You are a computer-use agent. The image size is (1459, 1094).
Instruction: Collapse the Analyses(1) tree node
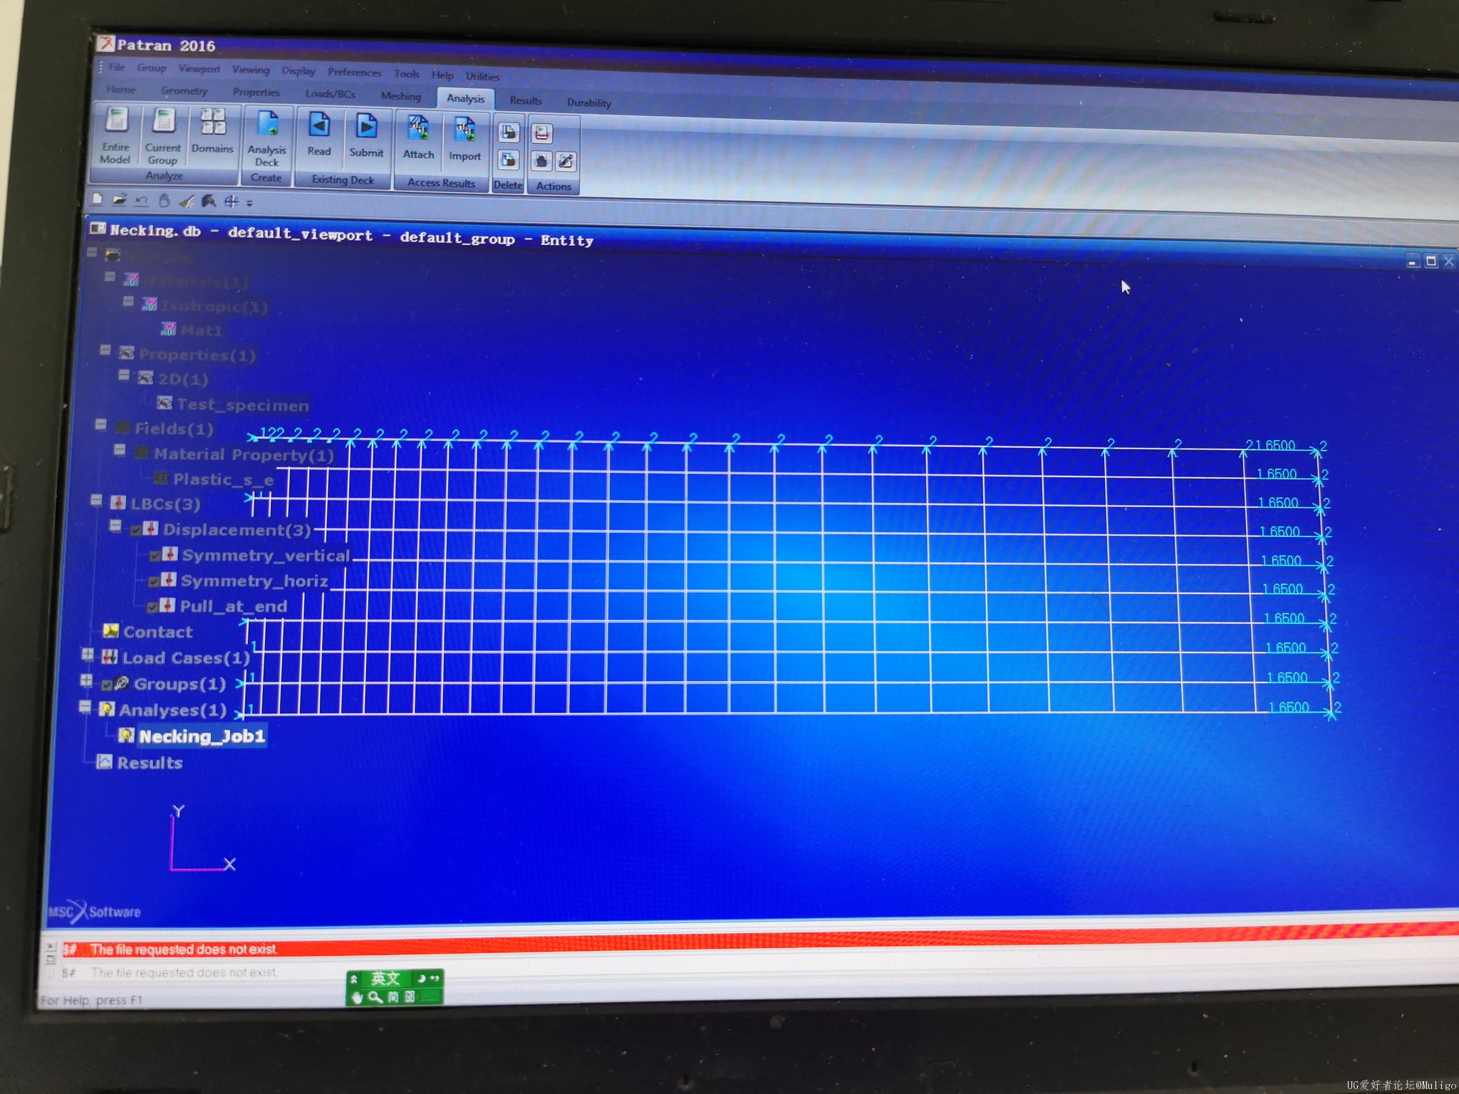85,707
